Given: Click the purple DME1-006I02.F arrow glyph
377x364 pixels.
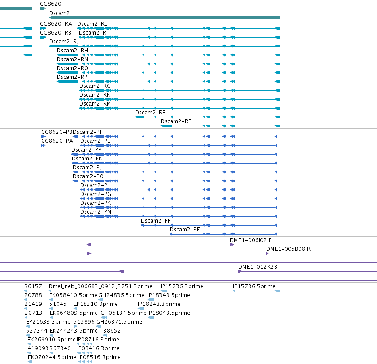Looking at the screenshot, I should (x=232, y=245).
